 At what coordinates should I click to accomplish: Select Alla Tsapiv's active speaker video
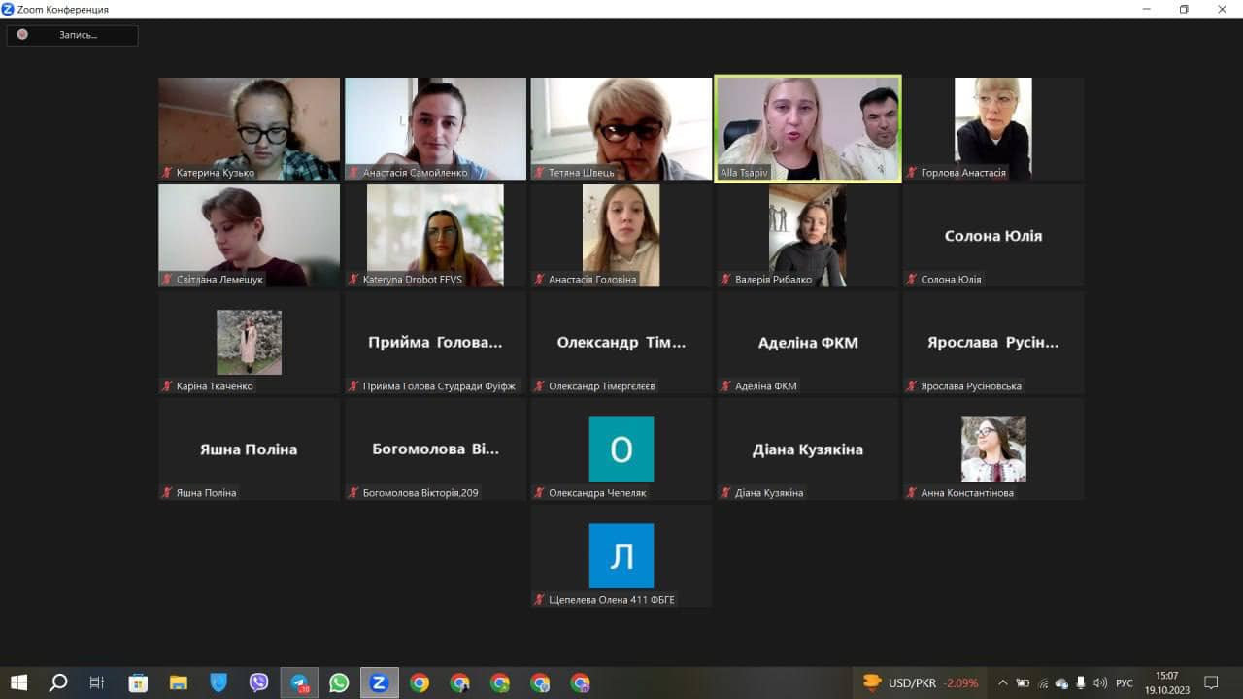pos(808,128)
